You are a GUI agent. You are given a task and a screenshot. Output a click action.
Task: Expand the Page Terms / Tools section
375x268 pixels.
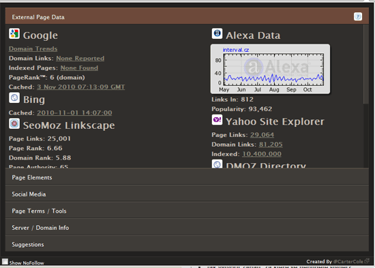tap(187, 210)
